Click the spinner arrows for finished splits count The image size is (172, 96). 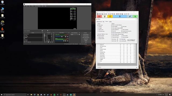pos(120,39)
